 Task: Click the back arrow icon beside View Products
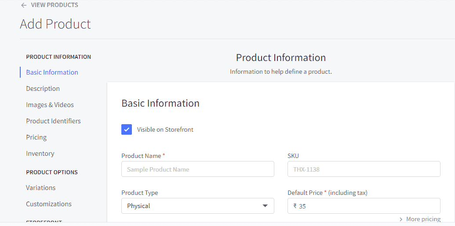24,5
